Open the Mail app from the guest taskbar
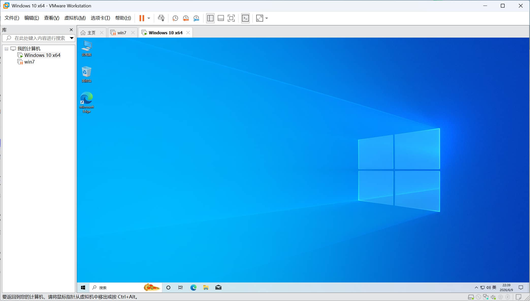530x301 pixels. (218, 288)
